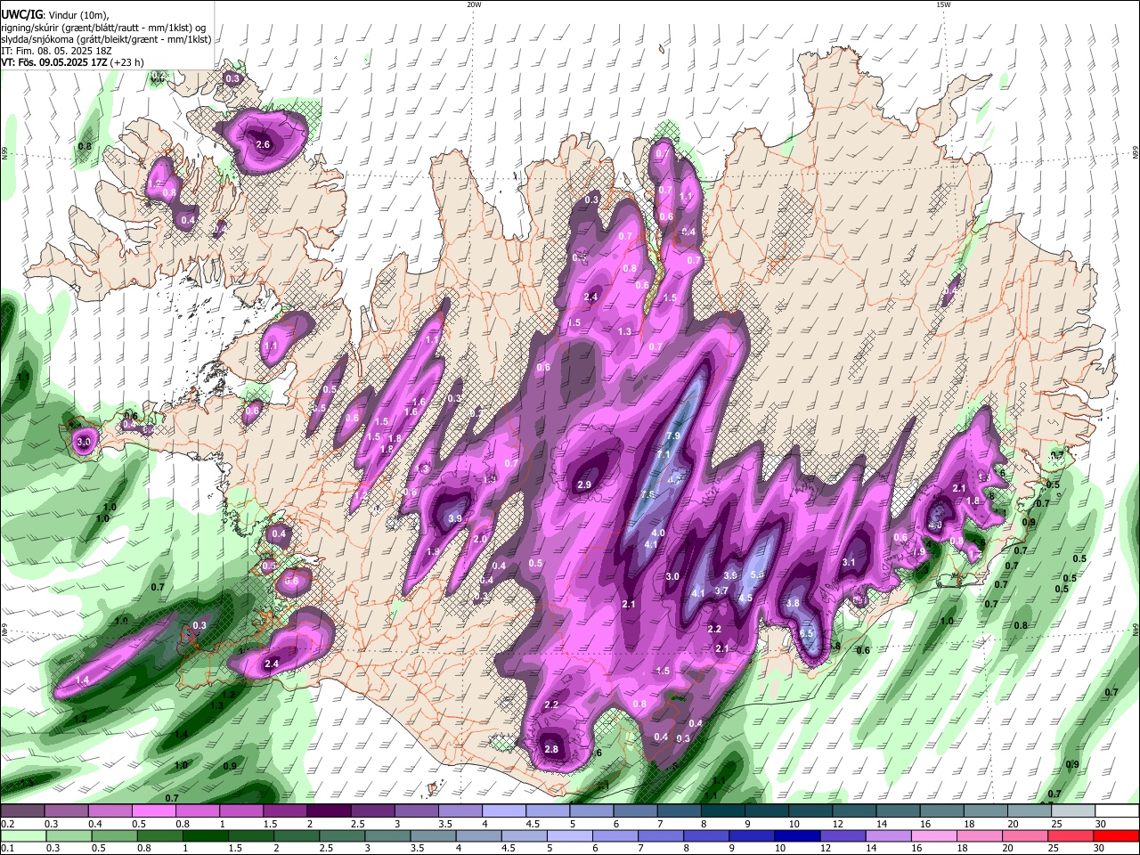
Task: Click the 0.2 label on the snow legend
Action: coord(8,824)
